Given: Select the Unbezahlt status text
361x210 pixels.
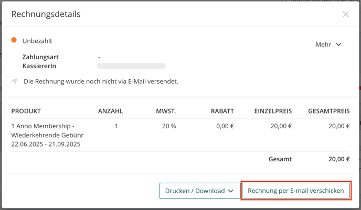Looking at the screenshot, I should click(37, 41).
